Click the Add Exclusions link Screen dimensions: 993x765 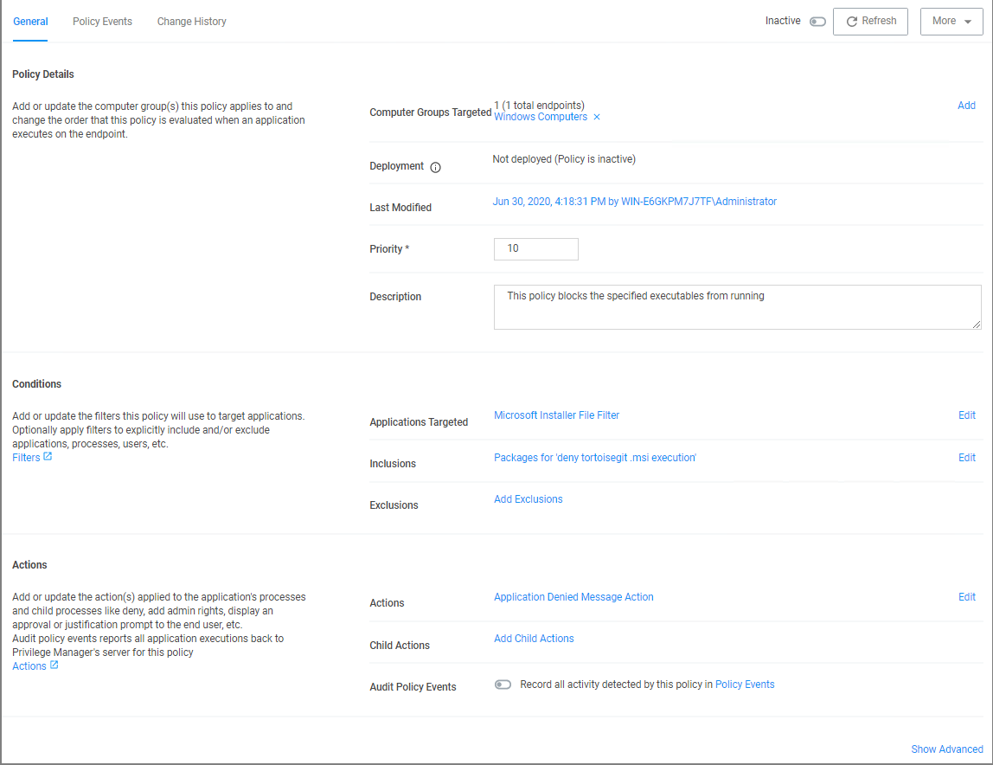[x=528, y=499]
